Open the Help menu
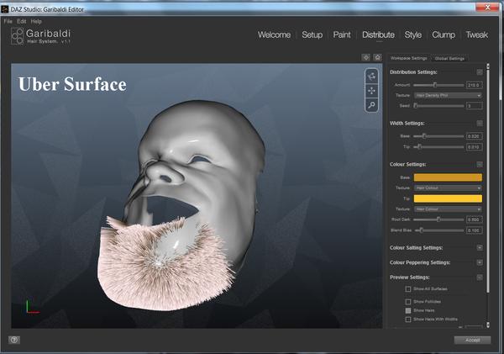 pos(36,21)
